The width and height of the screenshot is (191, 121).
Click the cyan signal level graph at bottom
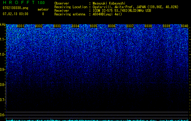point(97,120)
